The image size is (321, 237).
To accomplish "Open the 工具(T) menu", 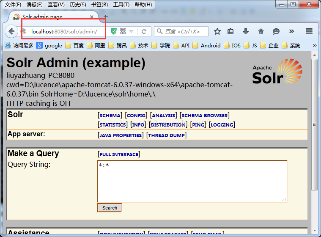I will 121,5.
